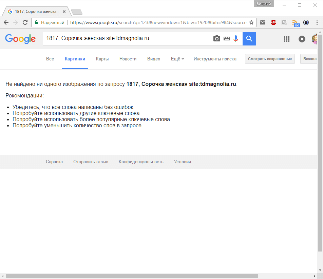Expand the Ещё dropdown

tap(177, 59)
